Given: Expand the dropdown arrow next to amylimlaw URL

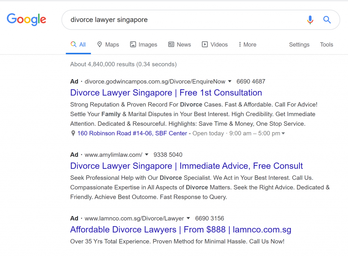Looking at the screenshot, I should click(x=146, y=155).
